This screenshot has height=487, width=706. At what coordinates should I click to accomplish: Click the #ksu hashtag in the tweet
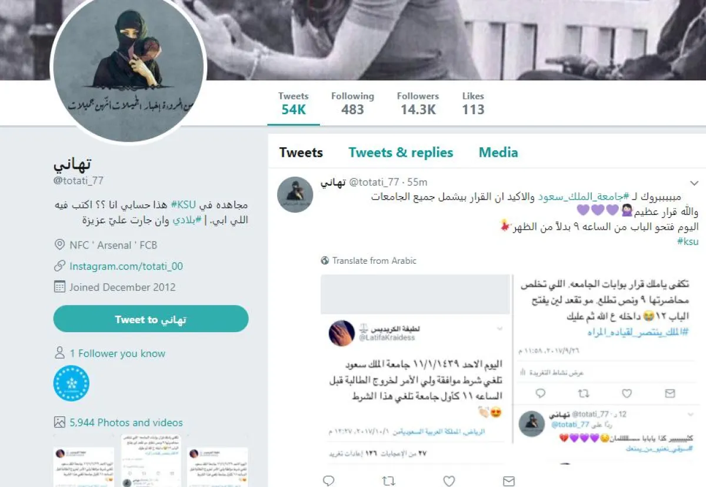click(x=688, y=241)
